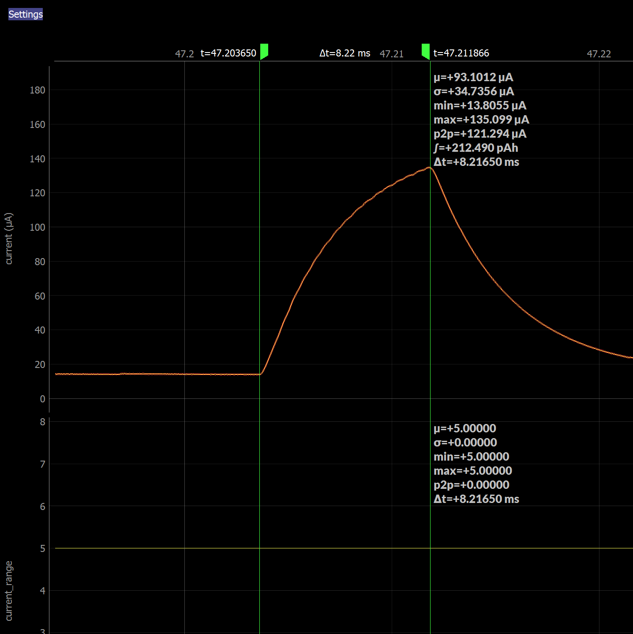Click the ∫=+212.490 pAh charge readout
Viewport: 633px width, 634px height.
476,148
